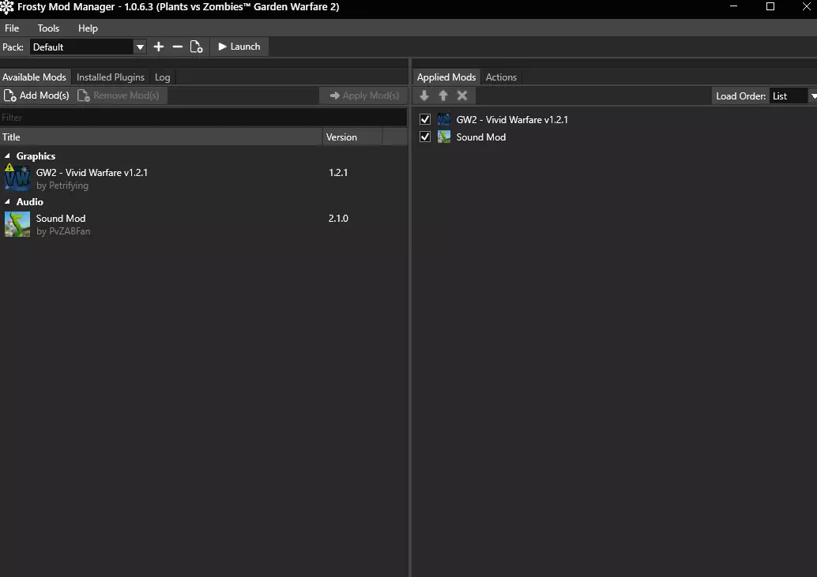Click Vivid Warfare thumbnail in Available Mods

17,178
